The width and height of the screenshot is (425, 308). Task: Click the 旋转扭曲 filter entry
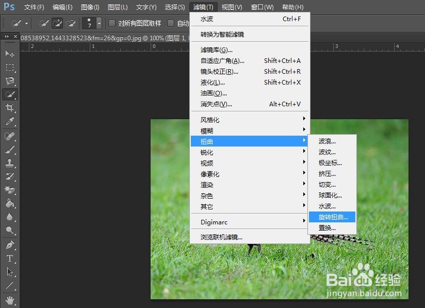333,217
